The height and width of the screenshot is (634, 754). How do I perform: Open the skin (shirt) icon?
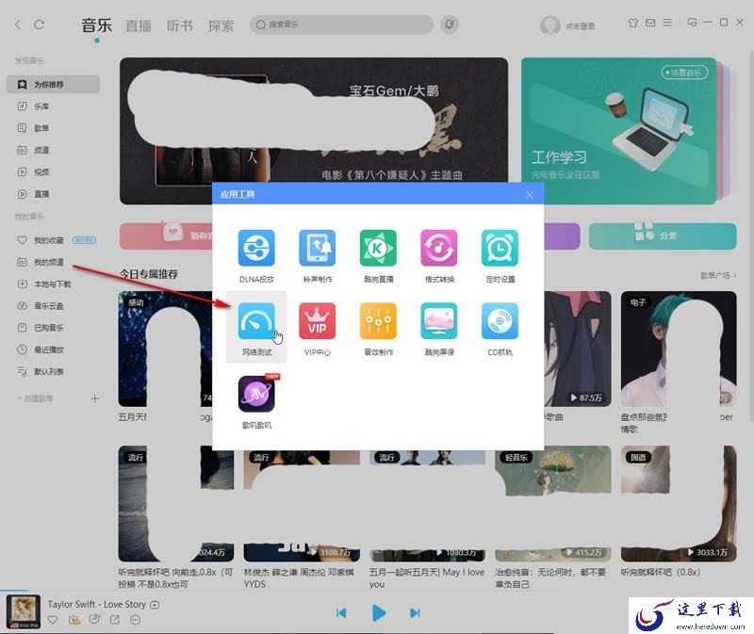click(x=633, y=23)
